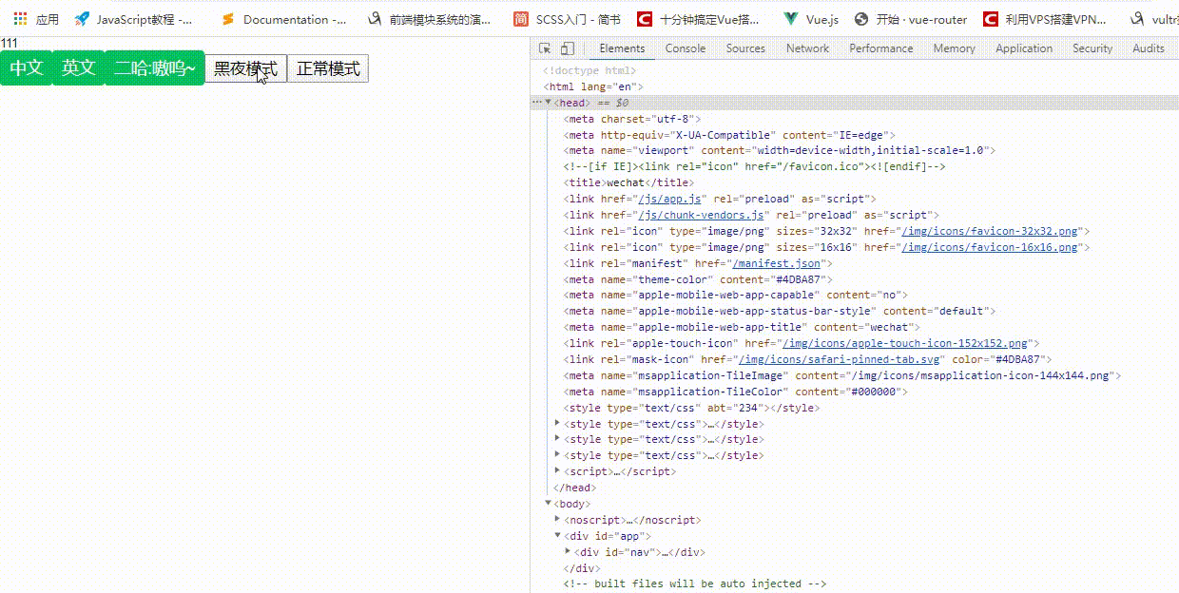This screenshot has width=1179, height=593.
Task: Open the Vue.js bookmark logo
Action: click(790, 19)
